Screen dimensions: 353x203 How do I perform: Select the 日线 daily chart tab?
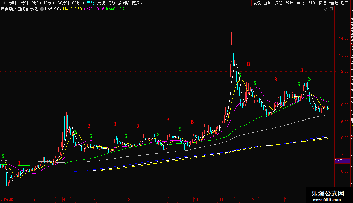coord(91,3)
